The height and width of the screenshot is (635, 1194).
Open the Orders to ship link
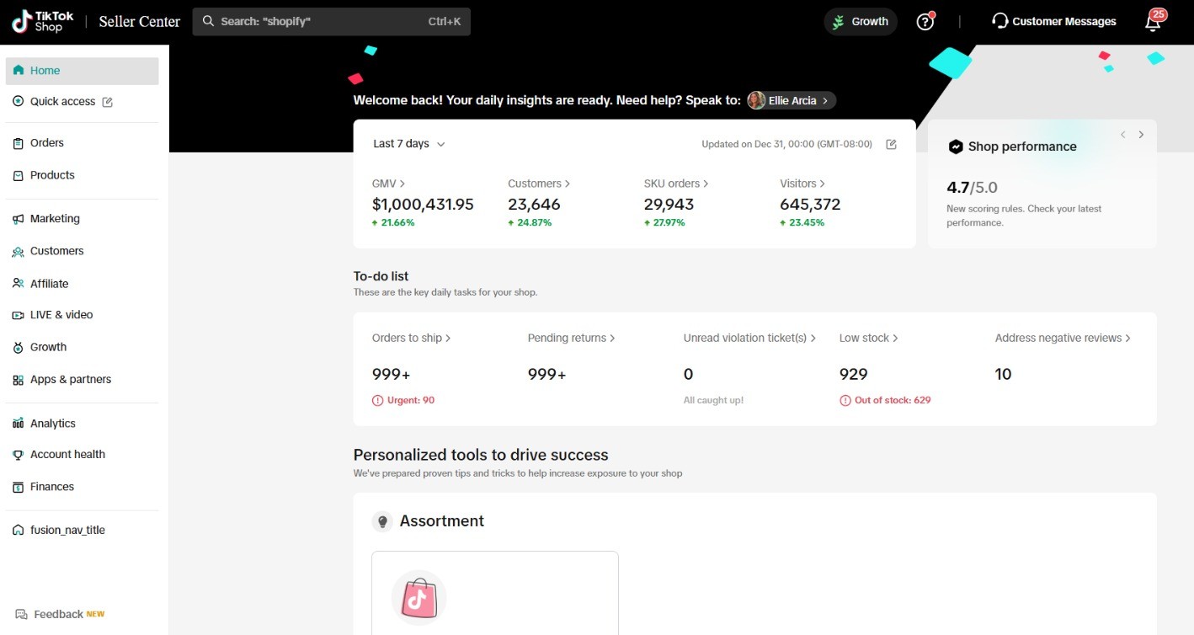click(411, 338)
